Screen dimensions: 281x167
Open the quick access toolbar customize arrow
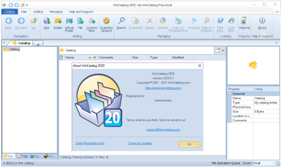coord(27,5)
